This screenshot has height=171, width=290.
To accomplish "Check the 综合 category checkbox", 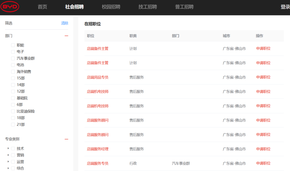I will point(13,168).
